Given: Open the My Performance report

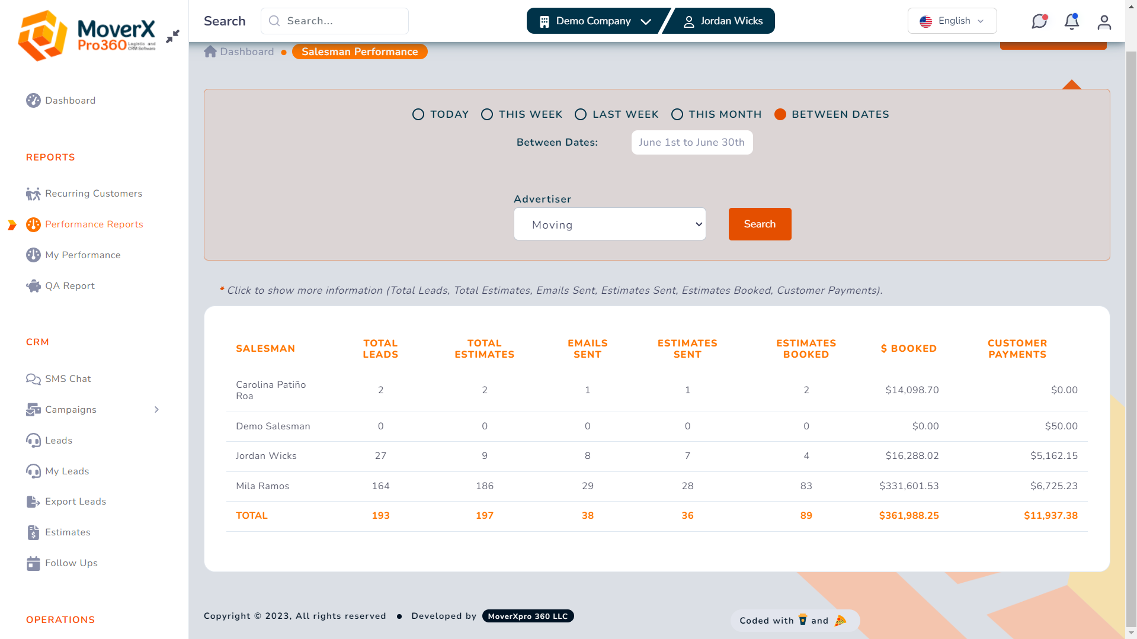Looking at the screenshot, I should (x=82, y=255).
